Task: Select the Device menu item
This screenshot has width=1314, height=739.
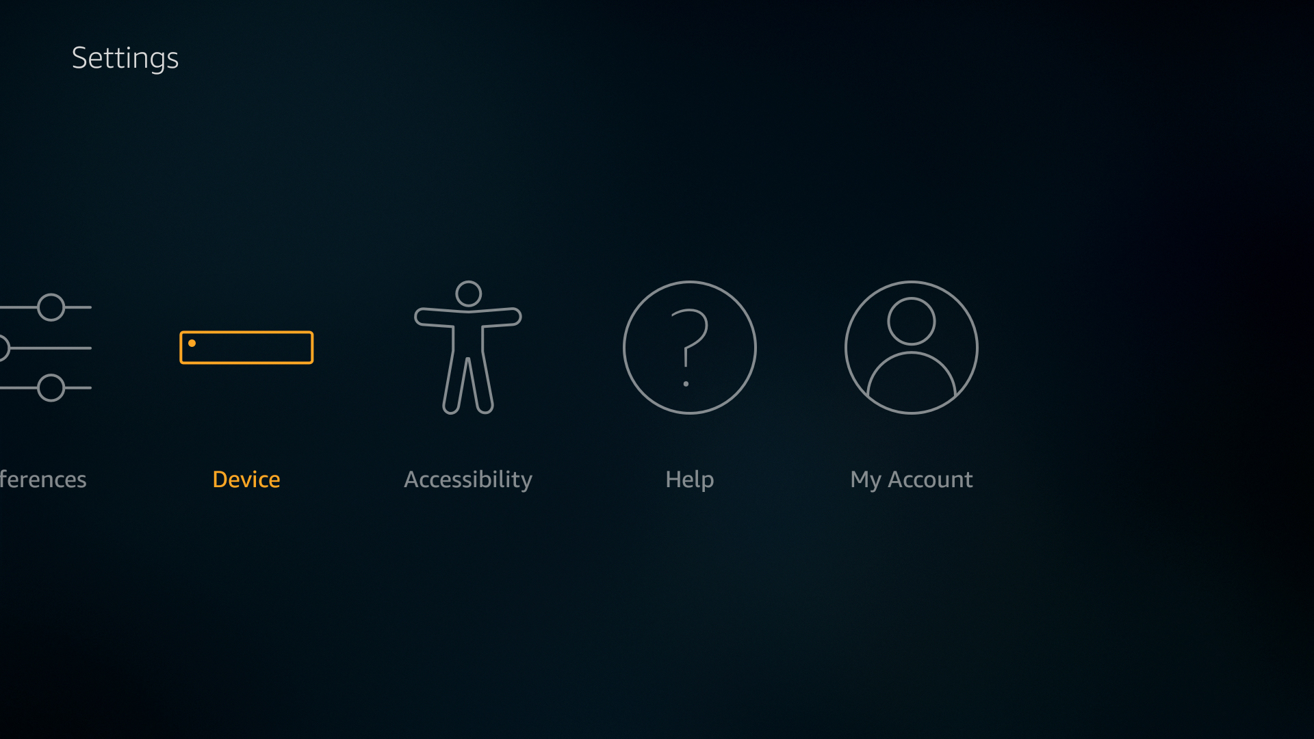Action: (x=246, y=387)
